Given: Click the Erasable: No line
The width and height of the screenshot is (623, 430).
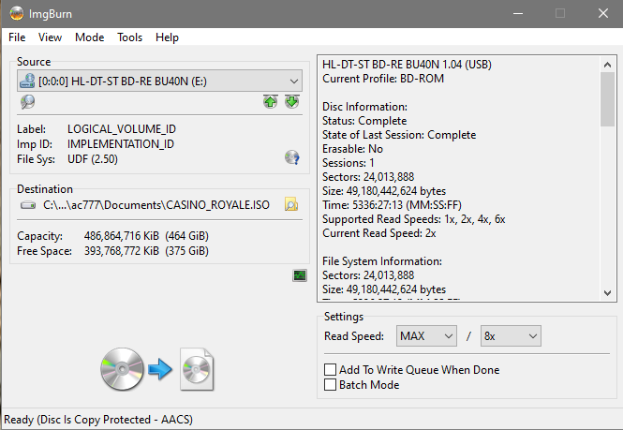Looking at the screenshot, I should (x=352, y=149).
